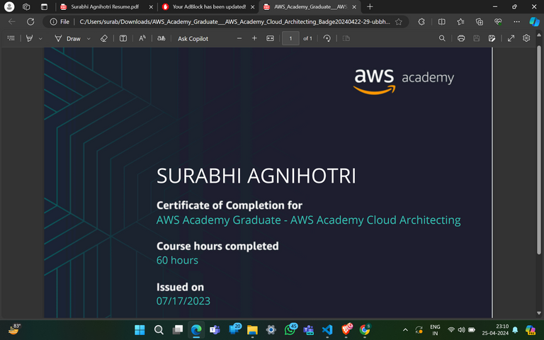Image resolution: width=544 pixels, height=340 pixels.
Task: Toggle the split screen view
Action: (x=442, y=22)
